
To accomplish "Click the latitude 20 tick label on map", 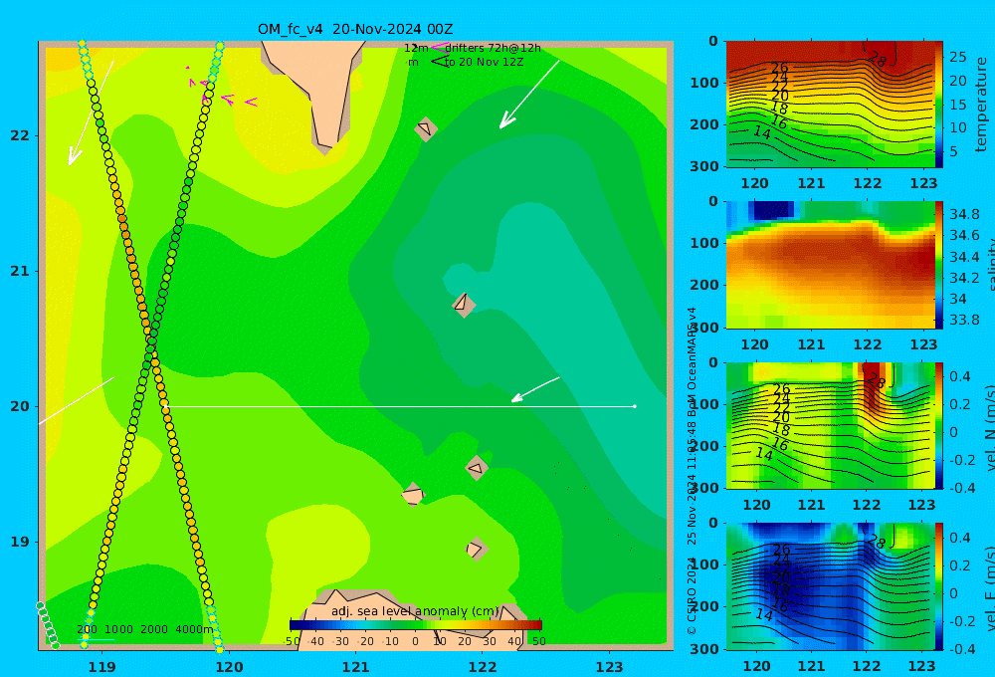I will 20,406.
